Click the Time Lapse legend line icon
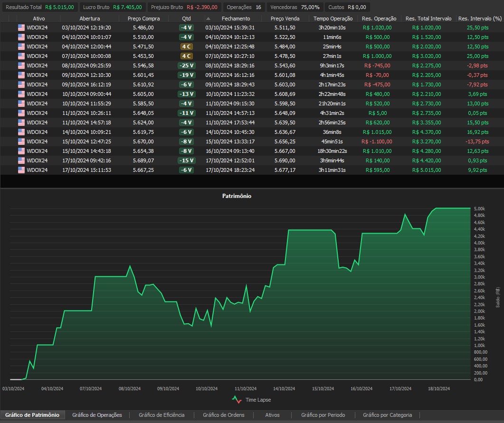 click(237, 400)
